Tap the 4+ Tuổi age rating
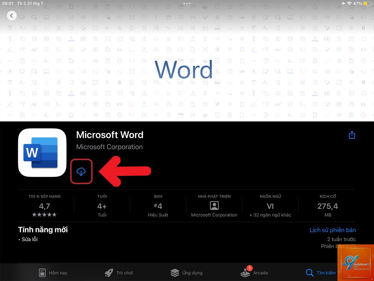The height and width of the screenshot is (281, 374). [x=102, y=206]
